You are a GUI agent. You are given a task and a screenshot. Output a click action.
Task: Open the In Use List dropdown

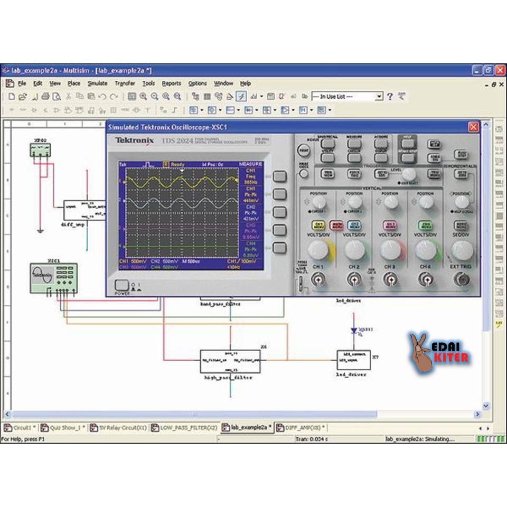click(x=379, y=97)
